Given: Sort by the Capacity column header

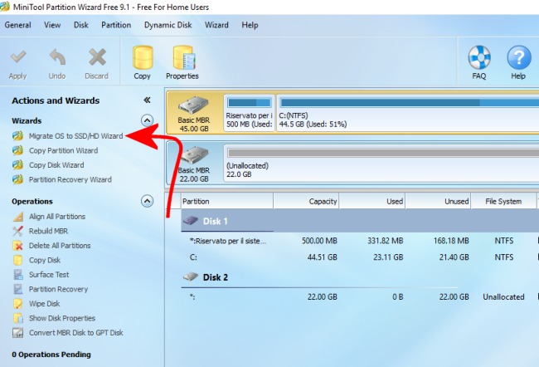Looking at the screenshot, I should point(306,202).
